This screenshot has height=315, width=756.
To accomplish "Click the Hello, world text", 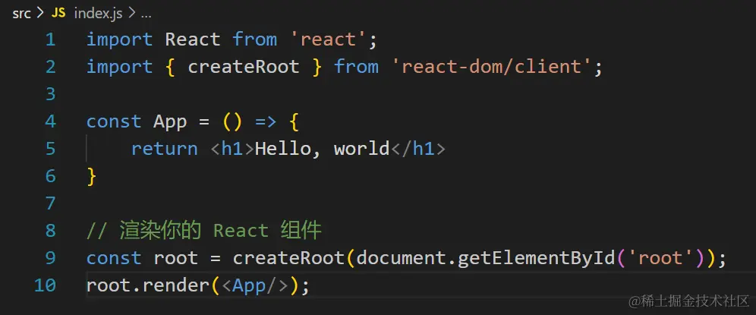I will (322, 149).
